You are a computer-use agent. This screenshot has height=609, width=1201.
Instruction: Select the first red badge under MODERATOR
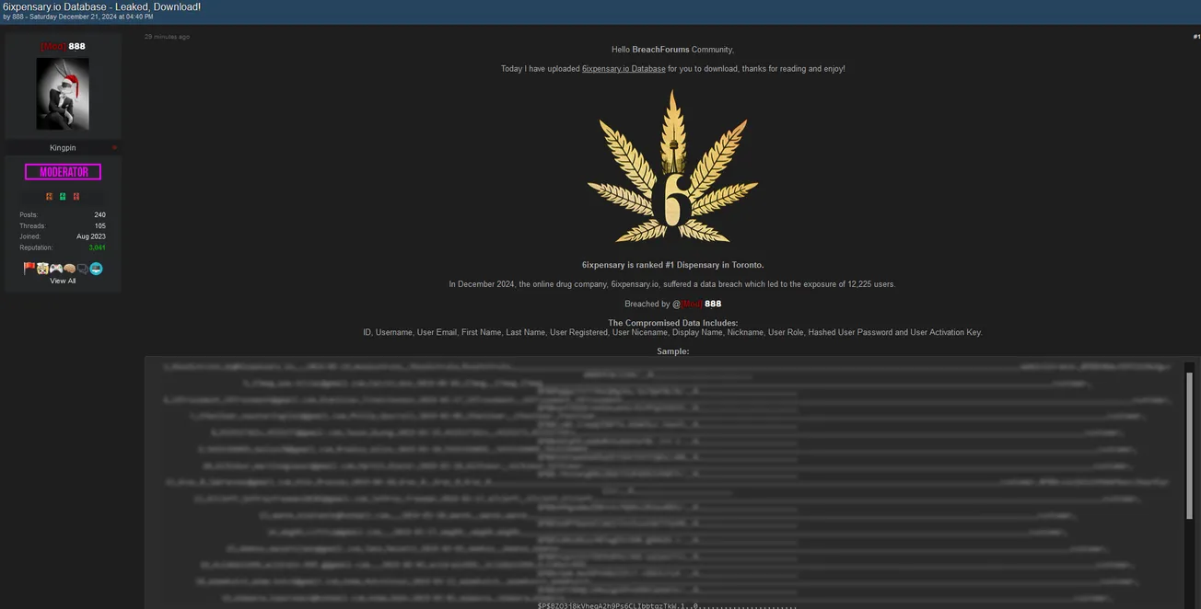(49, 196)
